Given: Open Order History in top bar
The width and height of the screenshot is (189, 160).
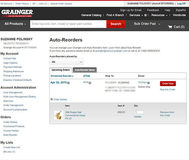Looking at the screenshot, I should click(22, 4).
